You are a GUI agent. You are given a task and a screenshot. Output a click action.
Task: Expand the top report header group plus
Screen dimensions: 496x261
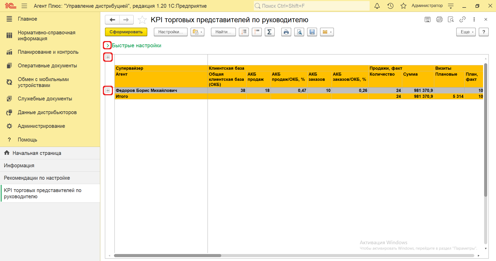(x=108, y=57)
